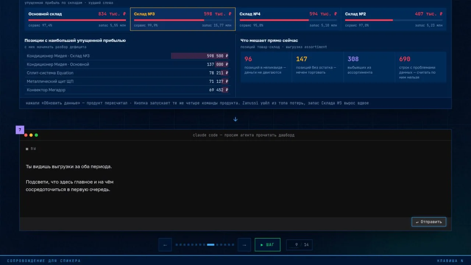
Task: Select the highlighted current slide progress marker
Action: (x=211, y=245)
